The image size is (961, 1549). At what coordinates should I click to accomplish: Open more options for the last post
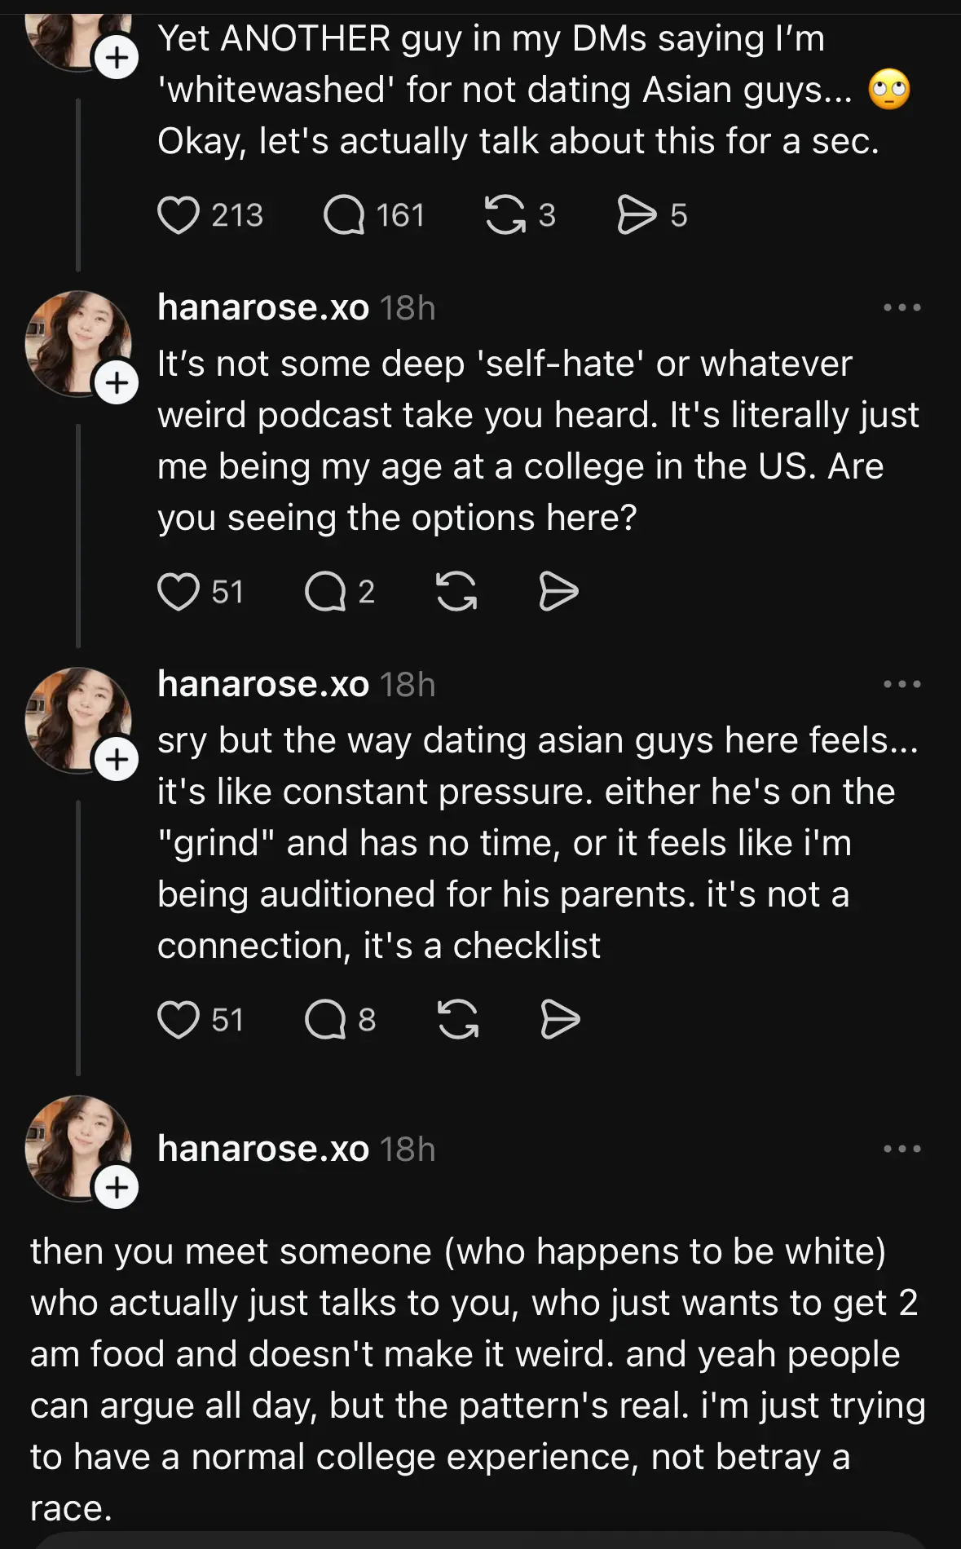coord(902,1150)
